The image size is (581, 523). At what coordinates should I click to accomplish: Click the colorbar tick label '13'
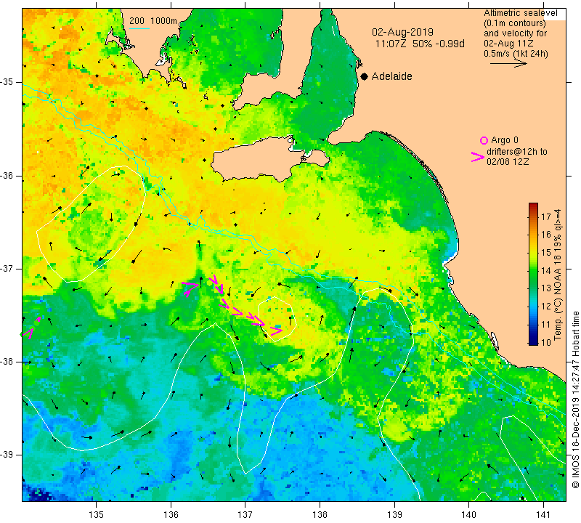click(546, 288)
